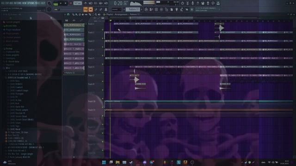Open the PATTERNS menu

(x=18, y=3)
